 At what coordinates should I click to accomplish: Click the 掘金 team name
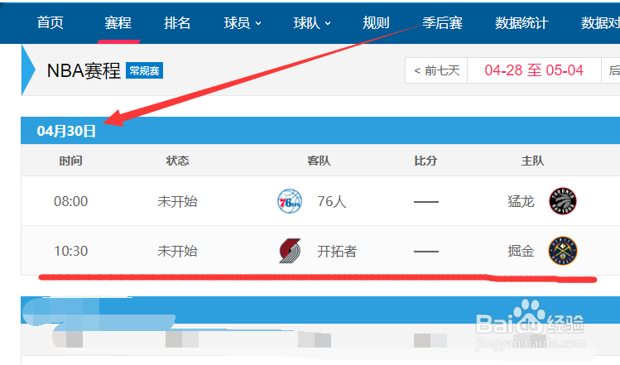pyautogui.click(x=521, y=251)
